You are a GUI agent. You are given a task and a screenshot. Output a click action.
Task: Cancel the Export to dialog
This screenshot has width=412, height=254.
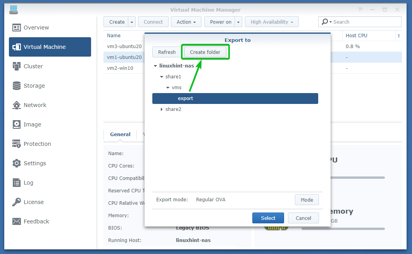click(x=303, y=218)
